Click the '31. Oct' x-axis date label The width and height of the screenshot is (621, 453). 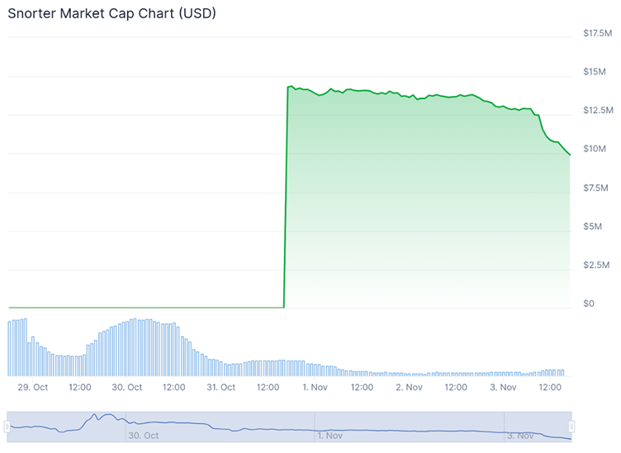coord(221,387)
